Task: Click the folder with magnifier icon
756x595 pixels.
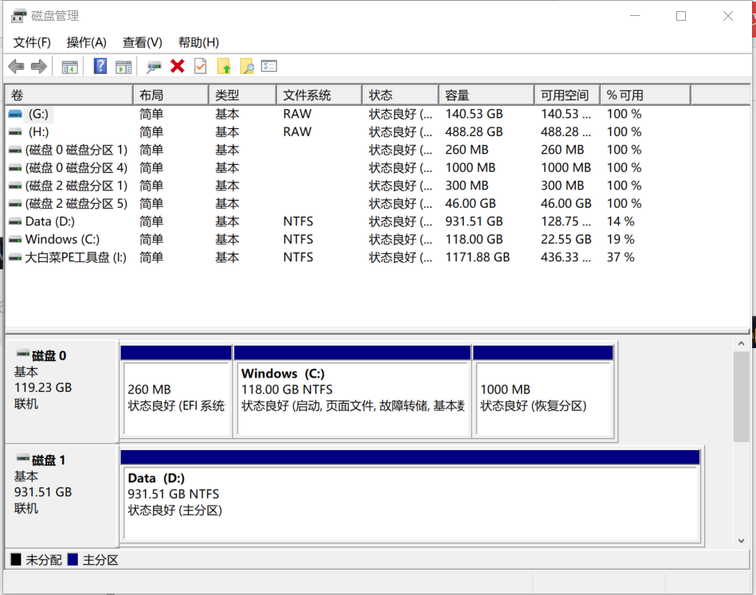Action: pos(247,67)
